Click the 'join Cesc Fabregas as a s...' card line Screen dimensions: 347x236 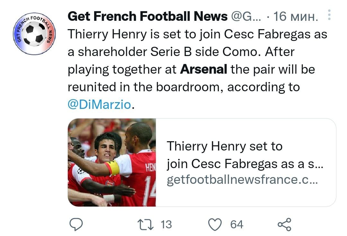pyautogui.click(x=245, y=164)
